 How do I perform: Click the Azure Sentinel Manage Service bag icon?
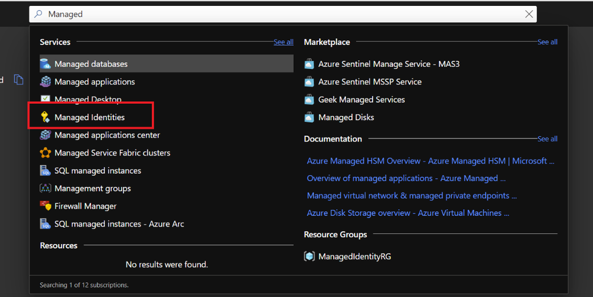tap(309, 64)
